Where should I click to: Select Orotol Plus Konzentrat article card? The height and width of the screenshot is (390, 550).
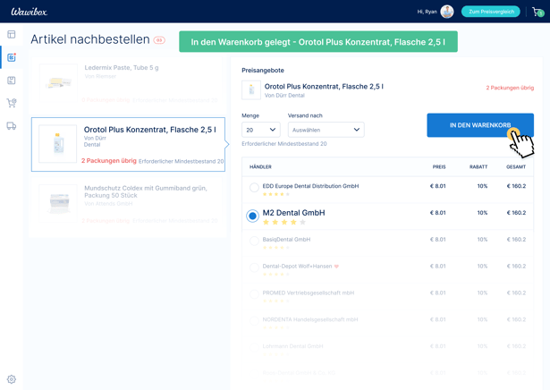(x=128, y=145)
